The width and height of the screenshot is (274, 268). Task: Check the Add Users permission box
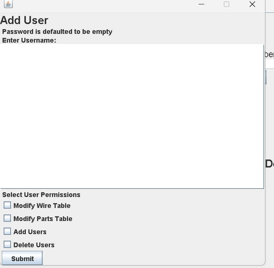click(7, 231)
